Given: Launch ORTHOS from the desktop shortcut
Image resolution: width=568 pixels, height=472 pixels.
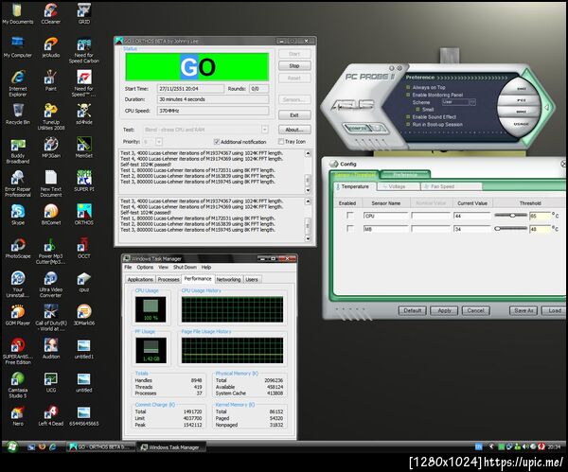Looking at the screenshot, I should [84, 212].
